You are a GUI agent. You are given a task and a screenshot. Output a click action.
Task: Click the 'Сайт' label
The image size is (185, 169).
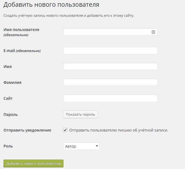tap(8, 98)
